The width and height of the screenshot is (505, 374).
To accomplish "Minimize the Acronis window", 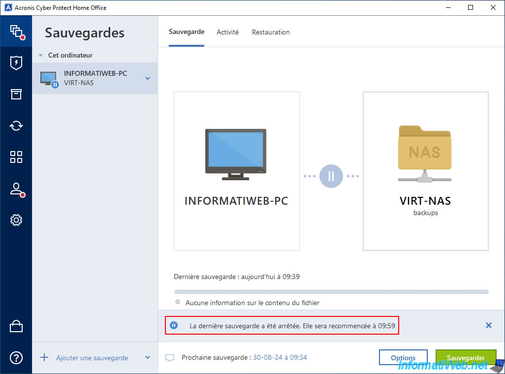I will point(448,7).
